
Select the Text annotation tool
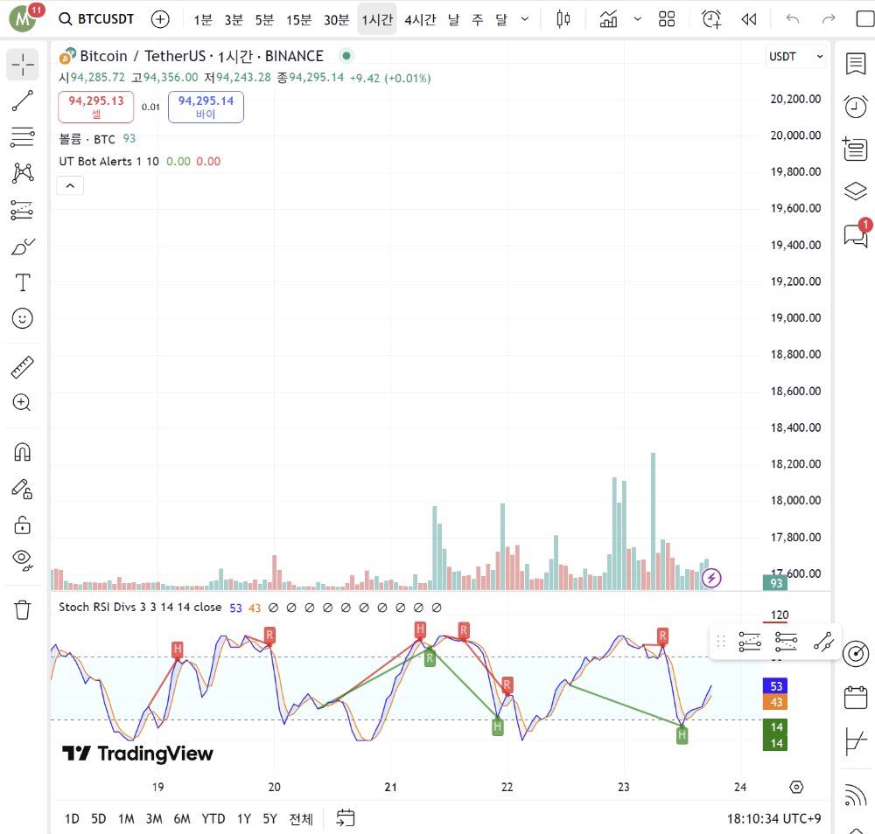point(23,282)
